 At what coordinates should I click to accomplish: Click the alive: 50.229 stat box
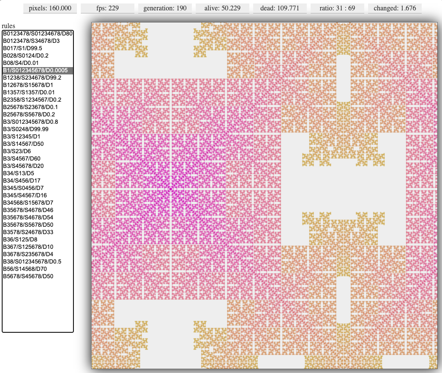pyautogui.click(x=223, y=8)
